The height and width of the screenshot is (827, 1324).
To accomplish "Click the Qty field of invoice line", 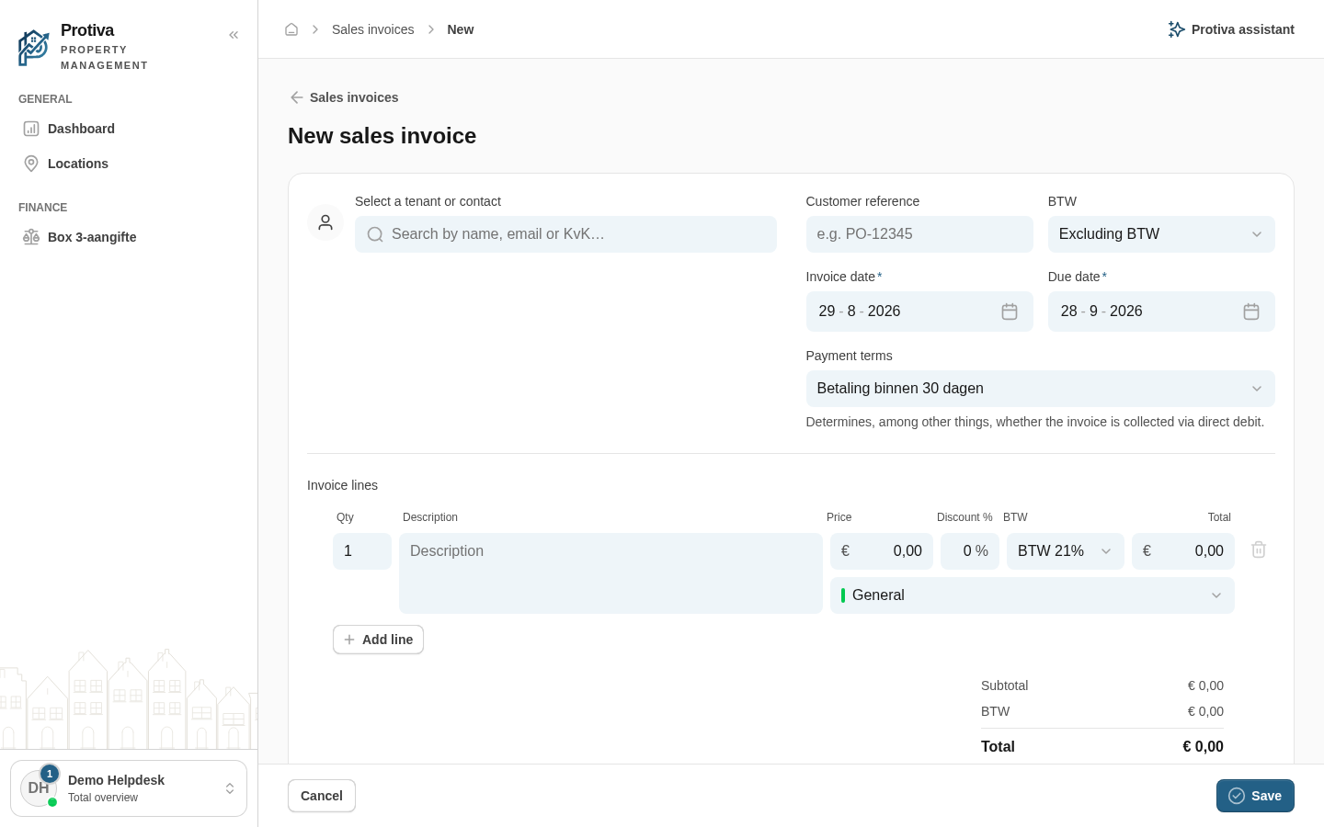I will 362,551.
